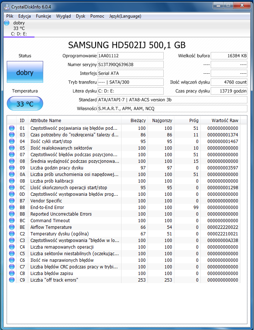The height and width of the screenshot is (330, 254).
Task: Open the Plik menu
Action: (x=10, y=16)
